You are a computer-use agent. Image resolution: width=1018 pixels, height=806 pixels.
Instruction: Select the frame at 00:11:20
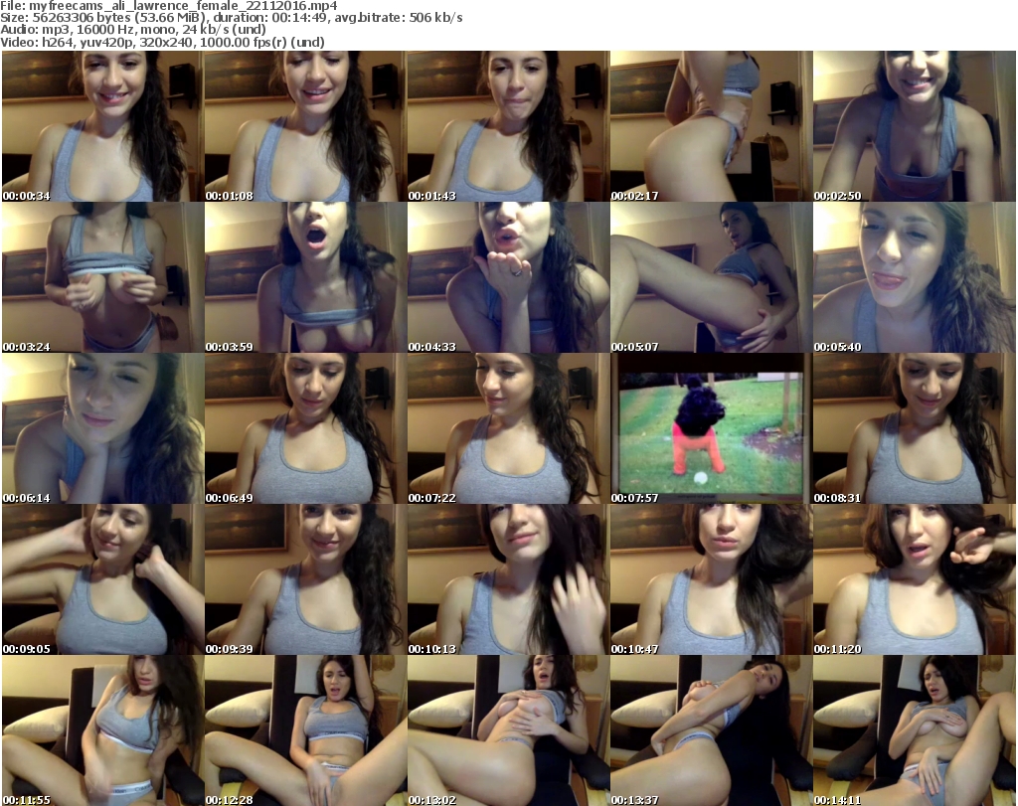click(915, 579)
